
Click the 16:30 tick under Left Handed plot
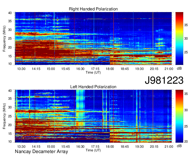pyautogui.click(x=80, y=147)
